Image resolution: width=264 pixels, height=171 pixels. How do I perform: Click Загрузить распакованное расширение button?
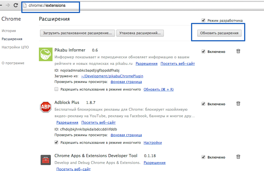(77, 33)
